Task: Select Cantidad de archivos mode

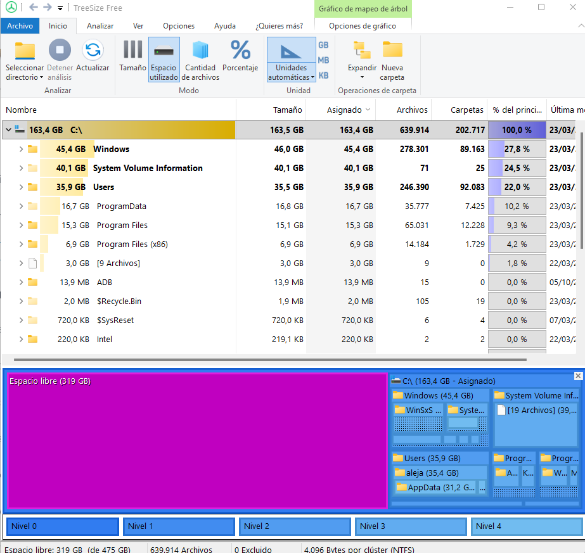Action: point(200,51)
